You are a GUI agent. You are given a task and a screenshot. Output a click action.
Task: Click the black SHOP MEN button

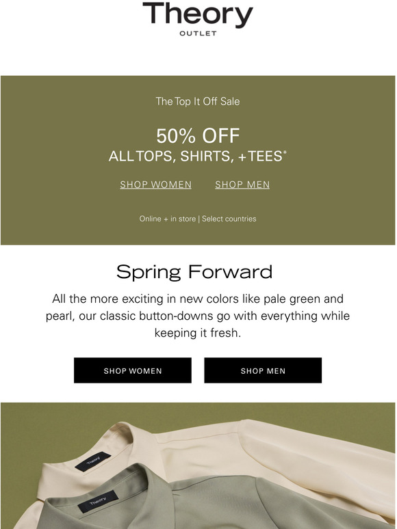263,370
